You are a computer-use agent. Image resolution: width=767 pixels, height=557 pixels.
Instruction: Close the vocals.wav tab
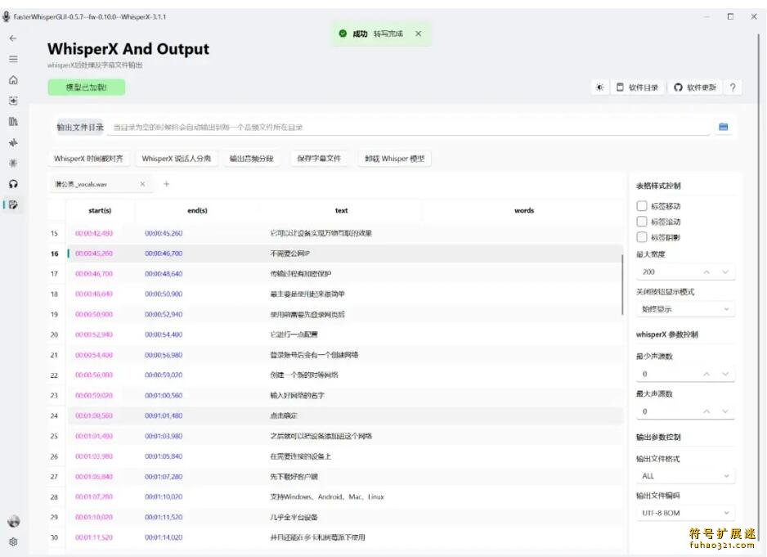(142, 184)
